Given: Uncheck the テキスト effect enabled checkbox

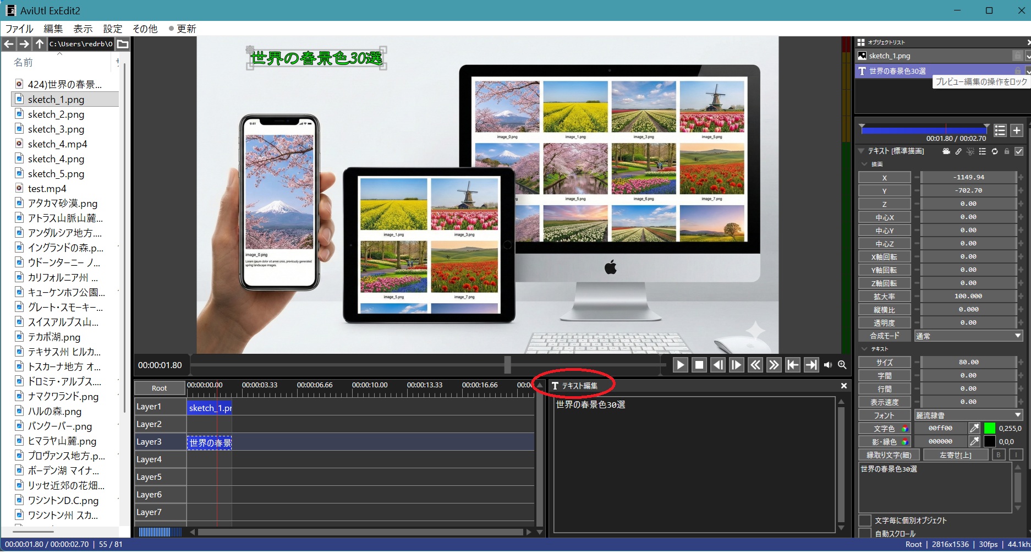Looking at the screenshot, I should (x=1019, y=151).
